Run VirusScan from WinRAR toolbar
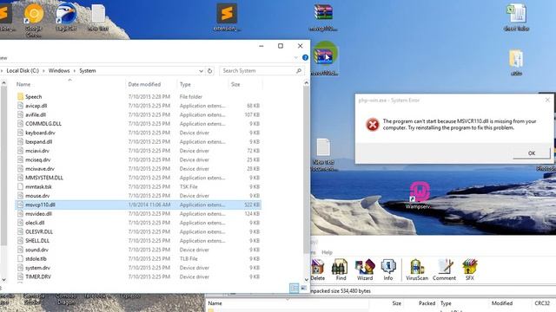 (417, 270)
